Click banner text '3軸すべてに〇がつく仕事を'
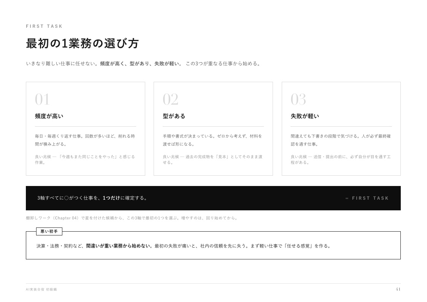427x302 pixels. [93, 198]
